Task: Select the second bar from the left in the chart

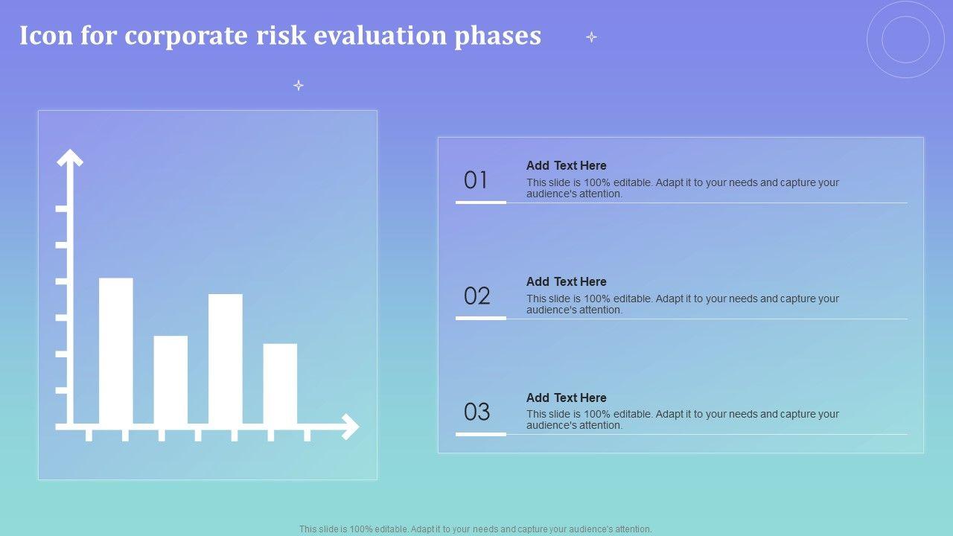Action: tap(170, 380)
